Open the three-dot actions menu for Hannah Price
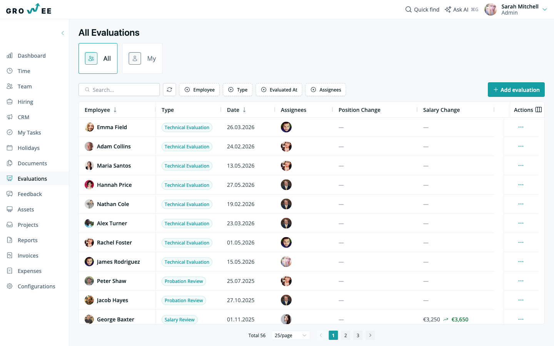The image size is (554, 346). tap(521, 185)
